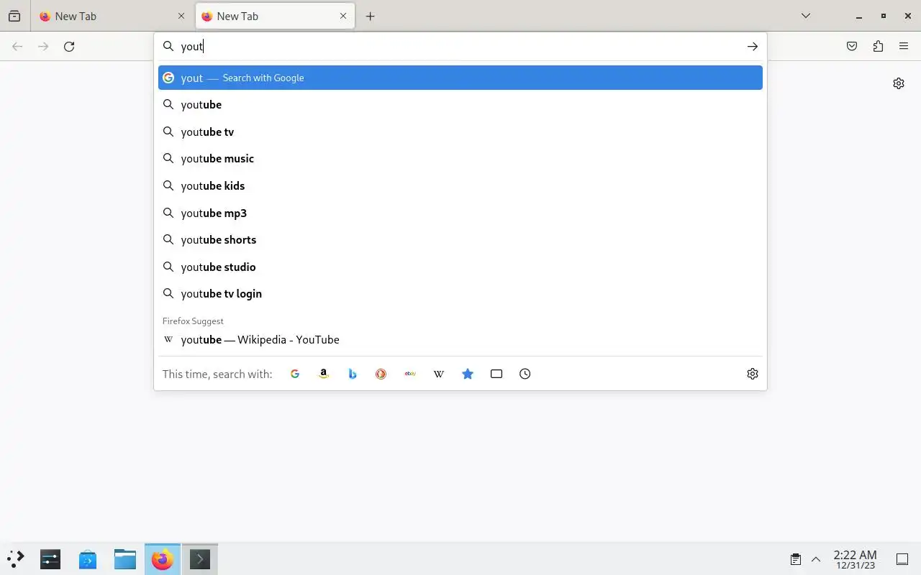
Task: Open the clock showing 2:22 AM
Action: pos(855,559)
